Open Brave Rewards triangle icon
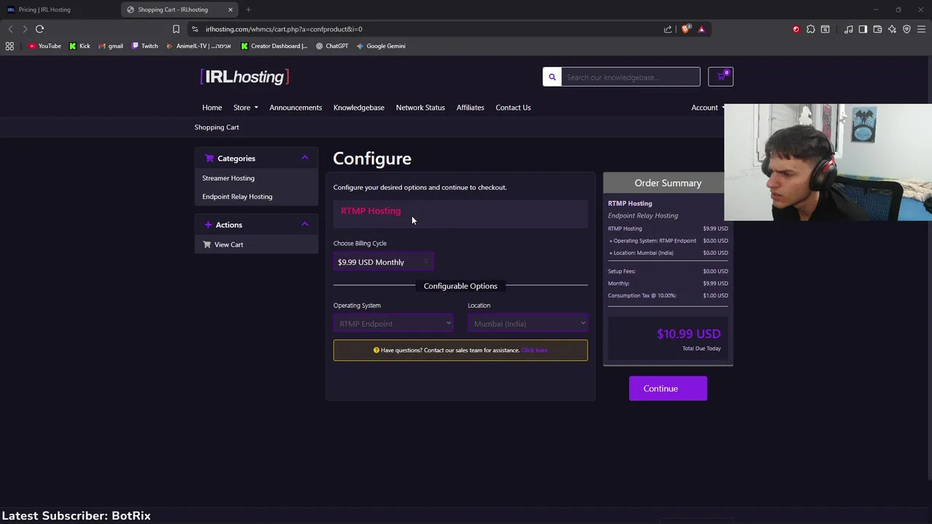932x524 pixels. tap(701, 29)
